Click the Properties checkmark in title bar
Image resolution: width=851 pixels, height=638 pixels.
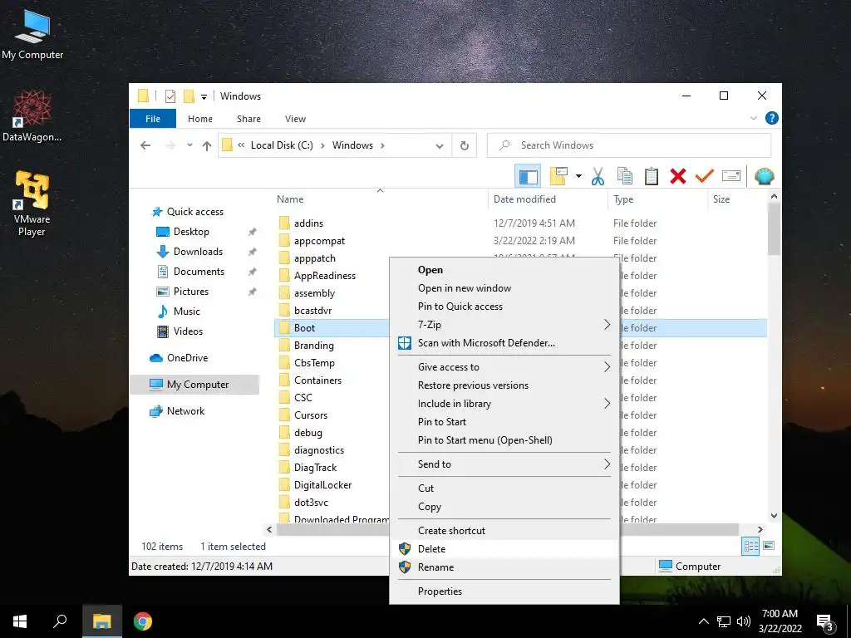(170, 96)
